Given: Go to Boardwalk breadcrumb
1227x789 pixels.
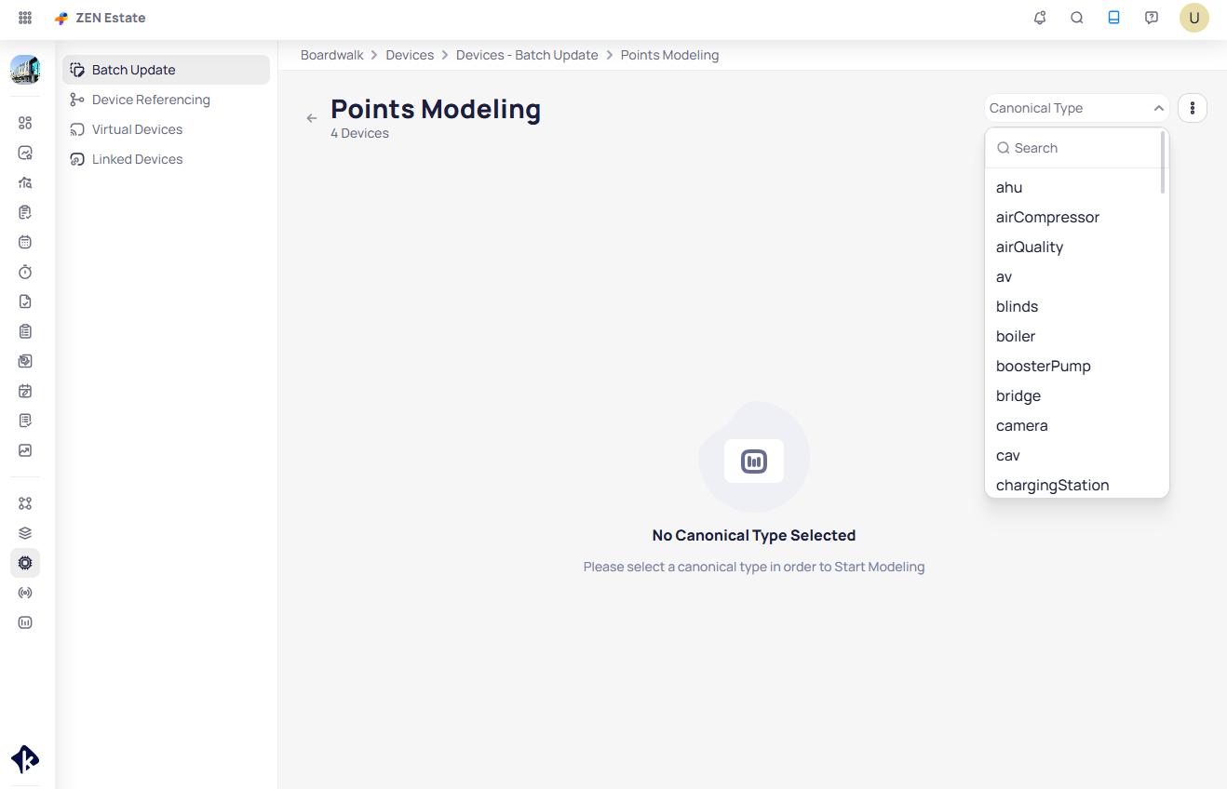Looking at the screenshot, I should coord(332,55).
